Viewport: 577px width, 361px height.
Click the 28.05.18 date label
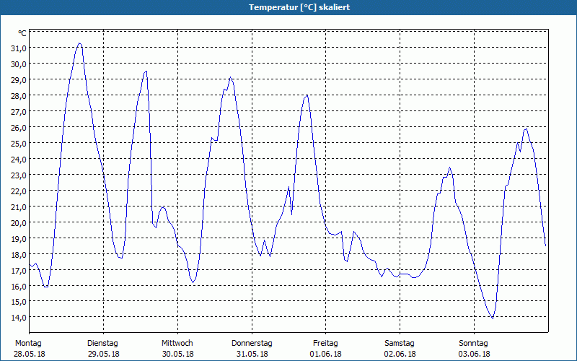[29, 354]
